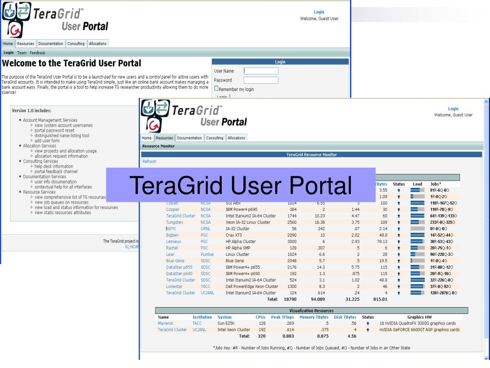The height and width of the screenshot is (368, 490).
Task: Click the TACC institution link in the Lonestar row
Action: coord(205,287)
